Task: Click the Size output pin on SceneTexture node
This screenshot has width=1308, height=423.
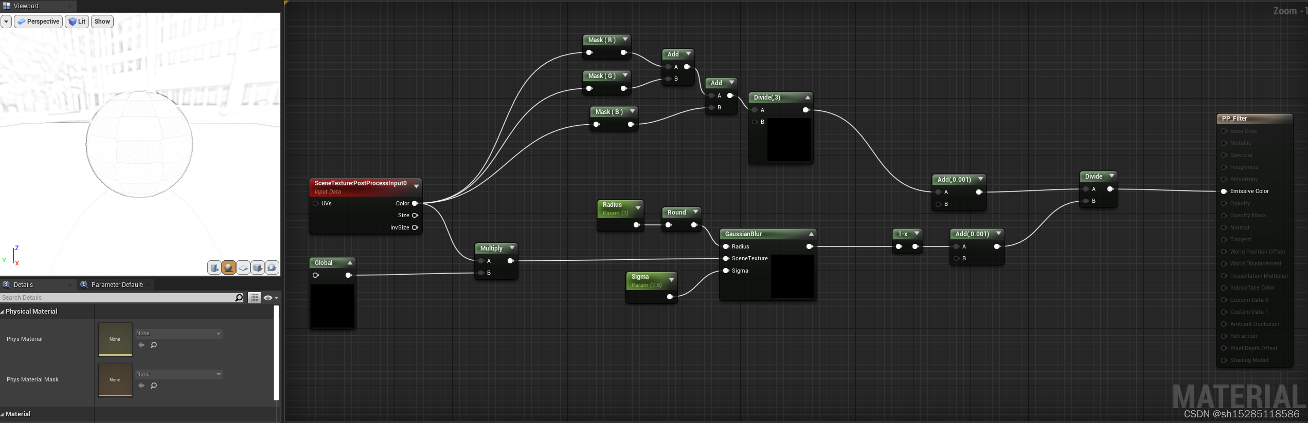Action: [x=415, y=215]
